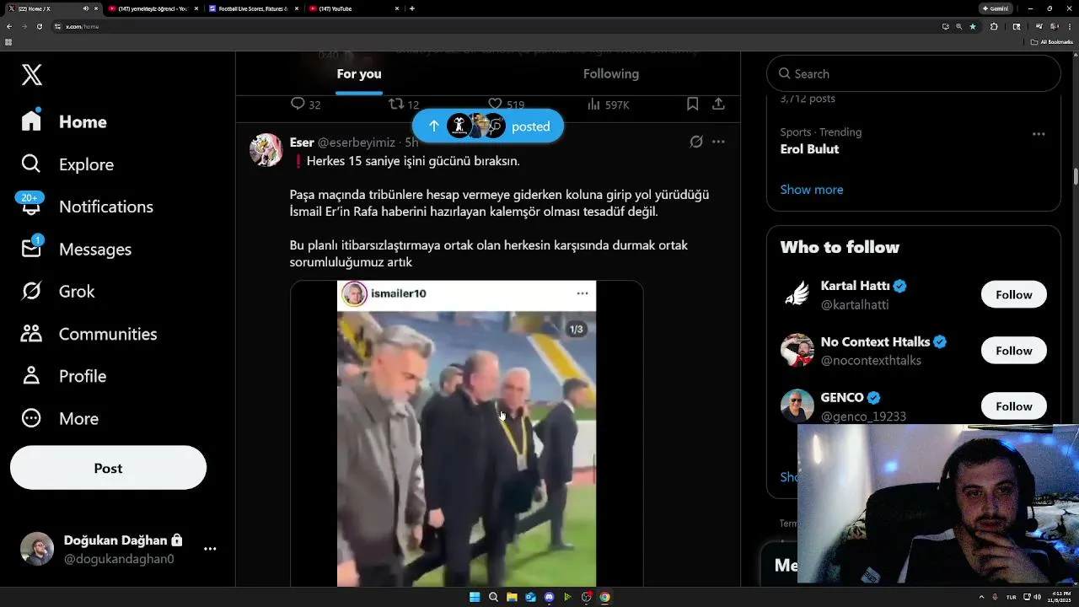Mute the audio on the Home / X tab
Screen dimensions: 1079x607
[85, 8]
